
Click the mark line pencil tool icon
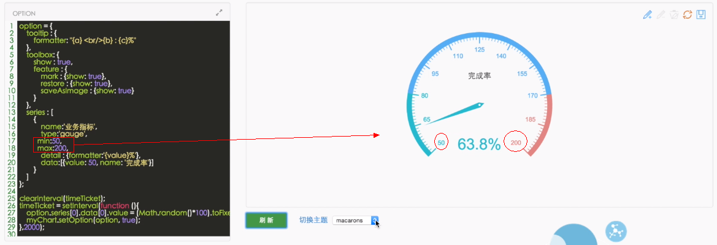(x=647, y=15)
